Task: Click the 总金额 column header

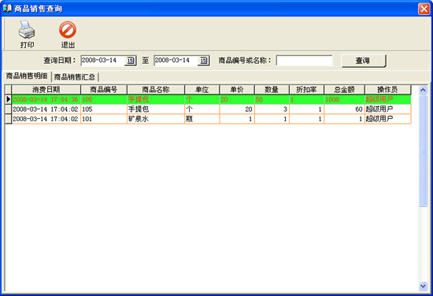Action: coord(344,90)
